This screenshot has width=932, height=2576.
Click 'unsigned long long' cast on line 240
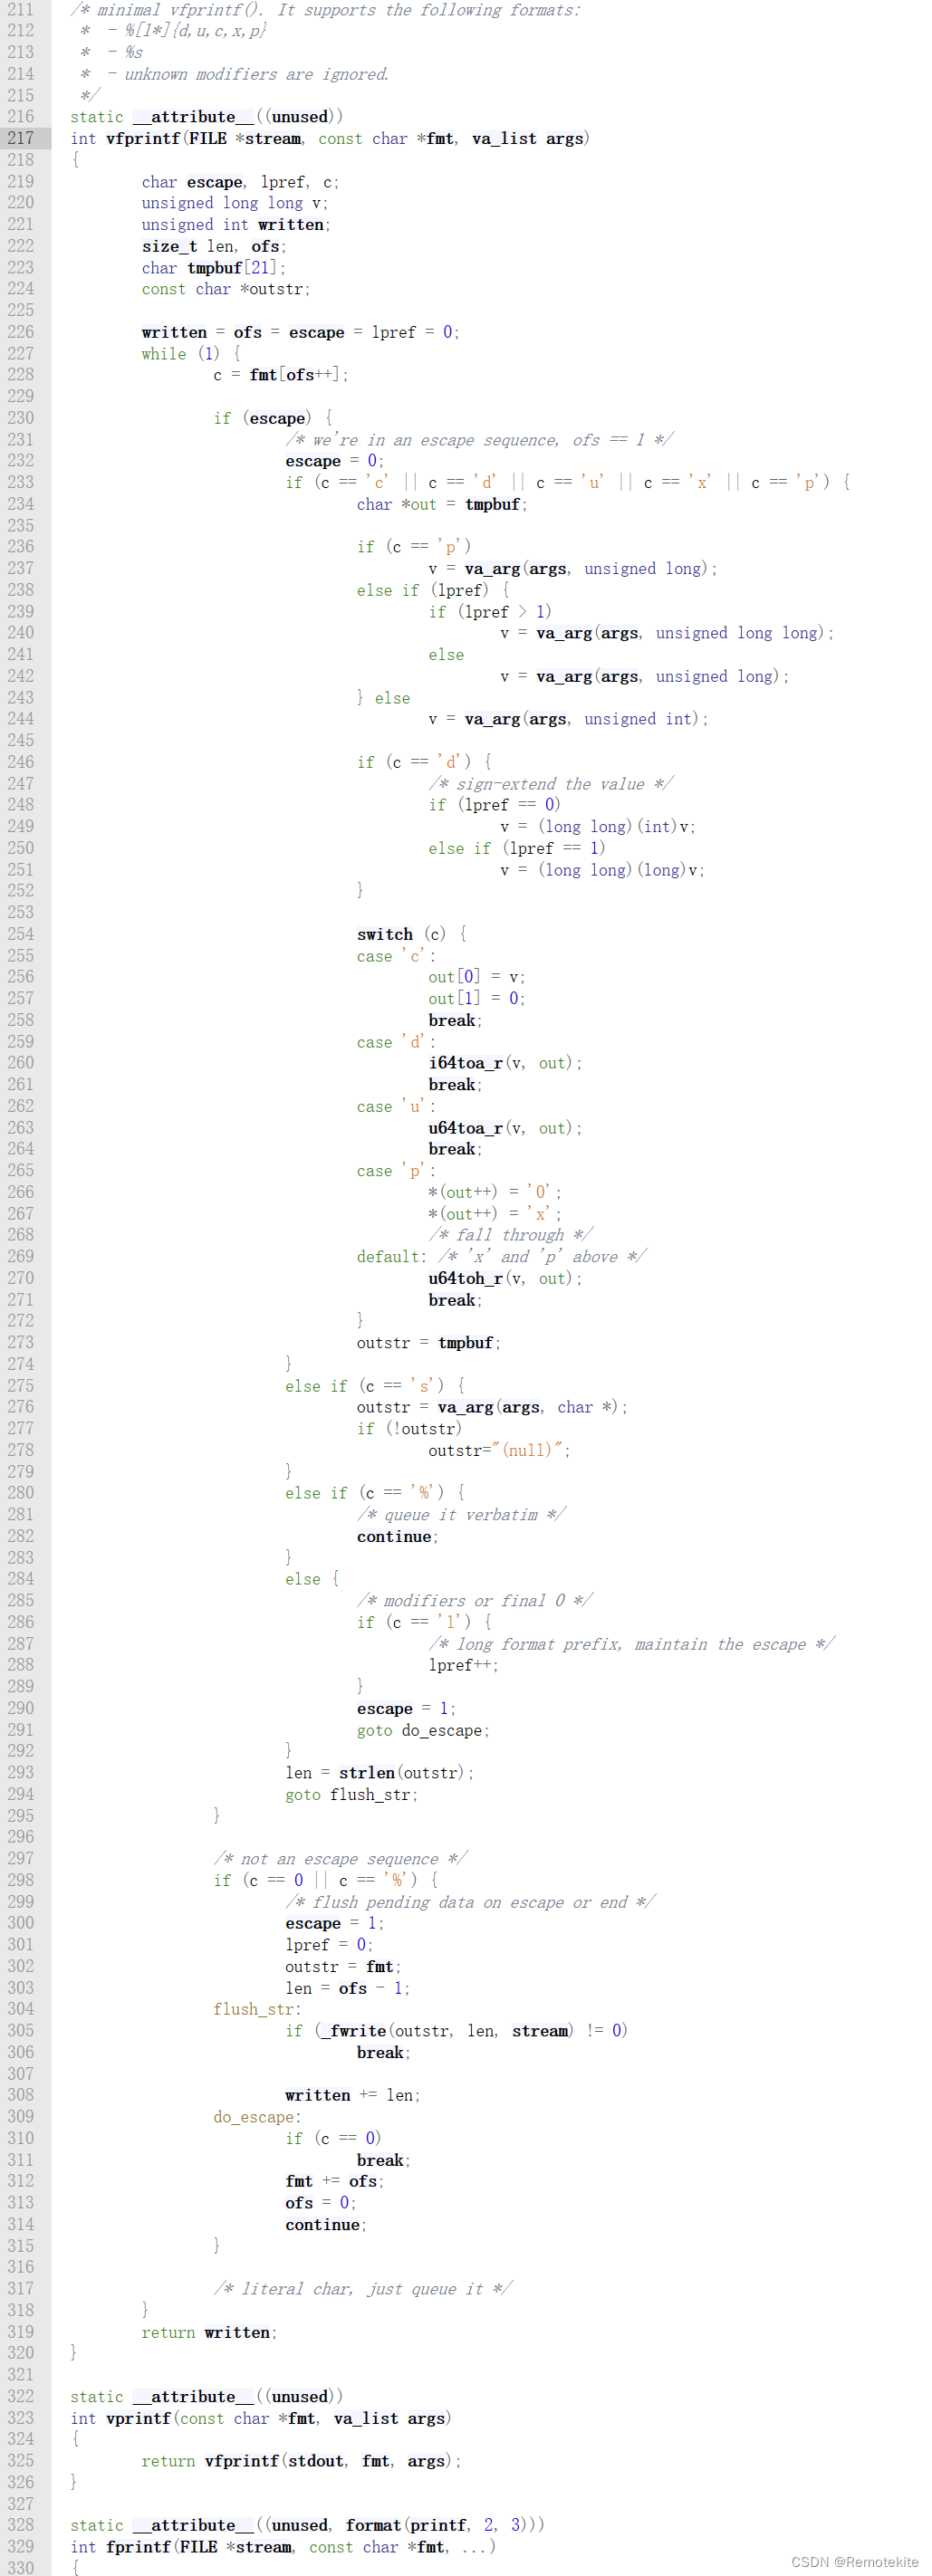tap(739, 632)
